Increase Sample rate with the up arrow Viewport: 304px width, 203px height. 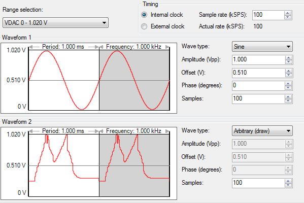[288, 13]
